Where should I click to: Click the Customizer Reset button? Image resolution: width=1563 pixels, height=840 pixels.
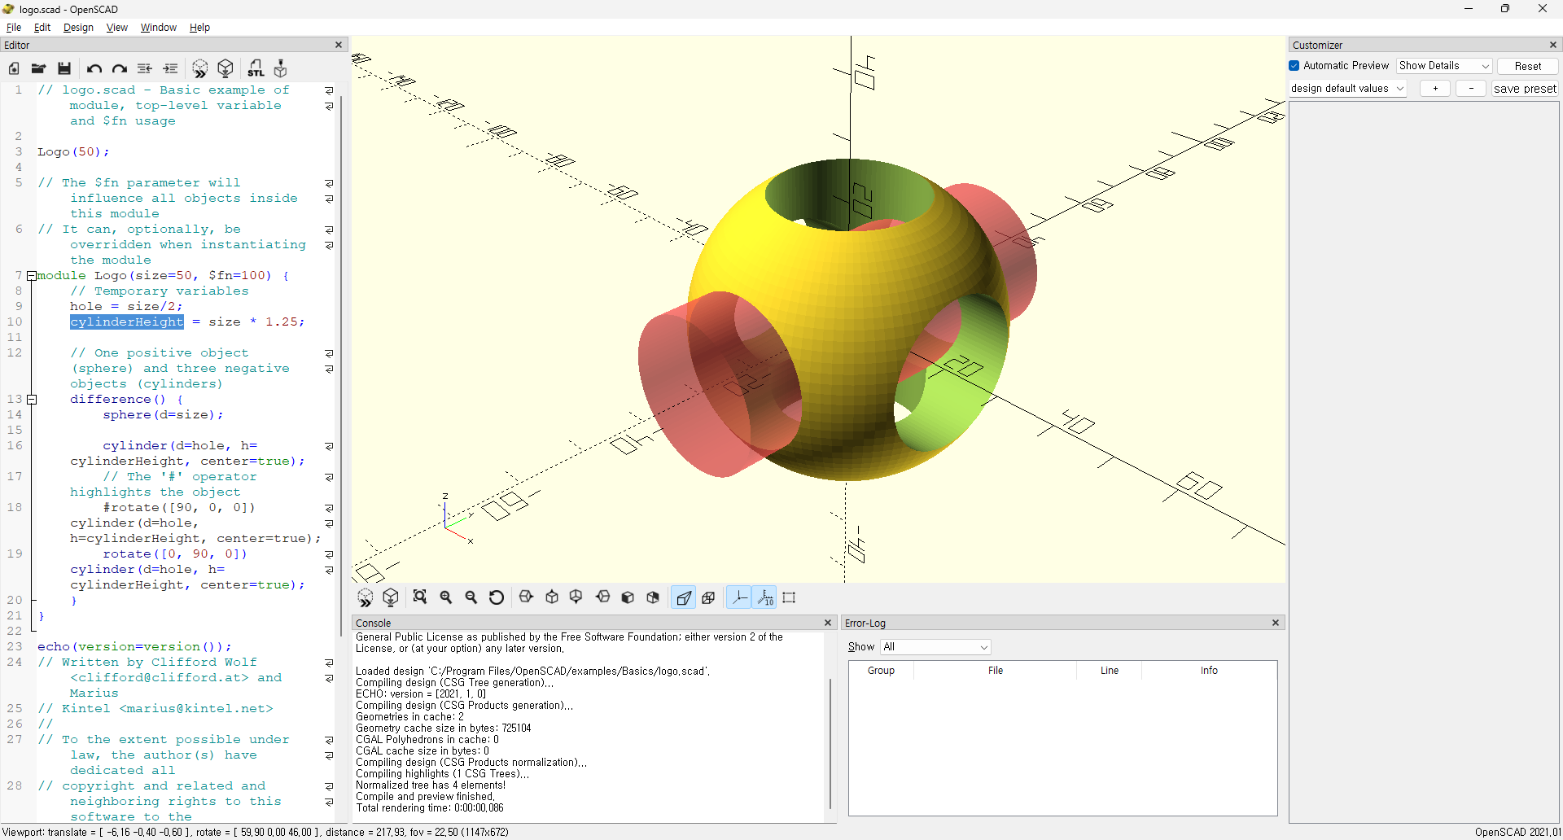click(x=1528, y=66)
